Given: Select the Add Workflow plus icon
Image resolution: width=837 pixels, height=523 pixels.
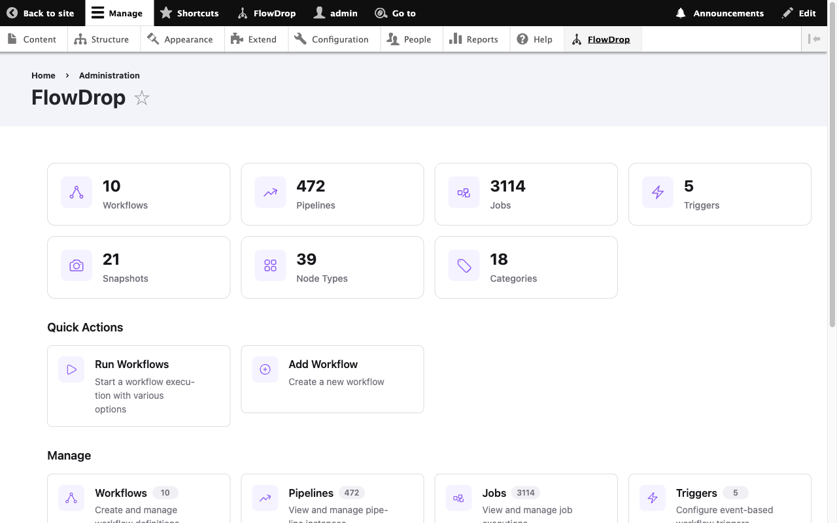Looking at the screenshot, I should point(265,369).
